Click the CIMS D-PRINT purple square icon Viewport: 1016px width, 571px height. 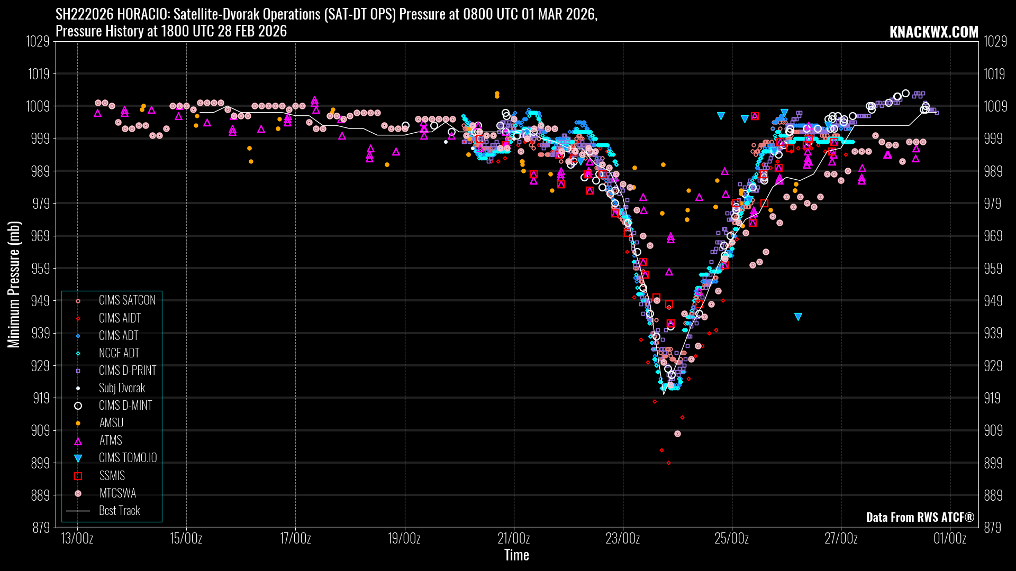(78, 371)
